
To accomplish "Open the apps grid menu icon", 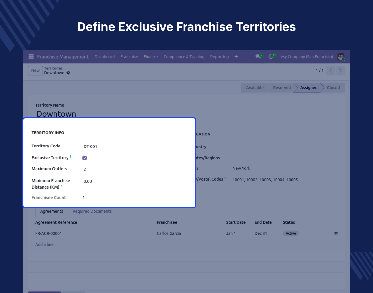I will pos(31,56).
